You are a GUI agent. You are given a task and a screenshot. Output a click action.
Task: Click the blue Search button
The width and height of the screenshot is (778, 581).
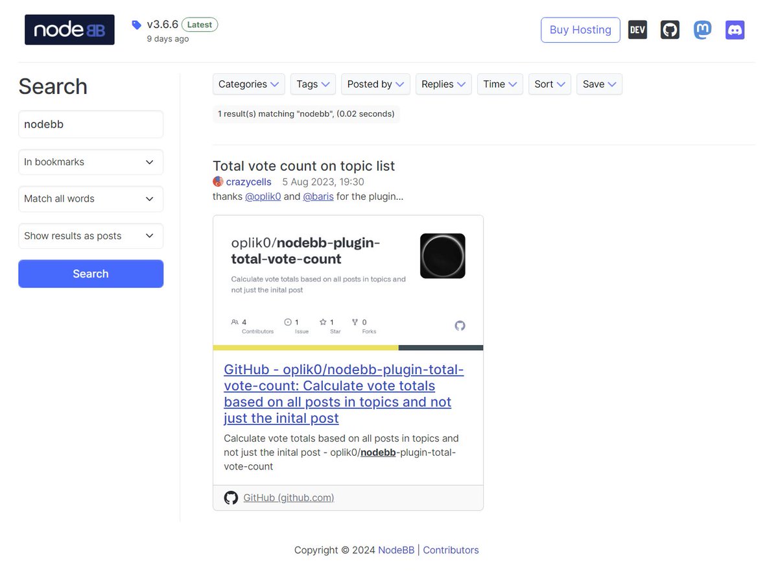coord(91,274)
